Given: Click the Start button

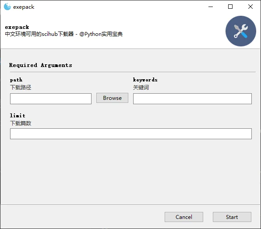Looking at the screenshot, I should coord(232,217).
